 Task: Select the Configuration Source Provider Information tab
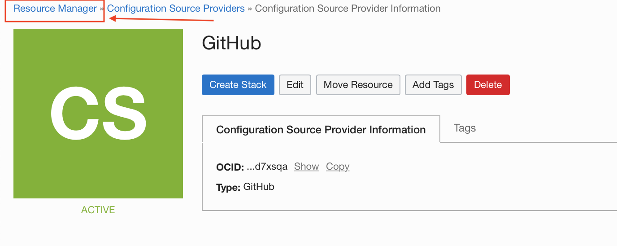pos(321,130)
